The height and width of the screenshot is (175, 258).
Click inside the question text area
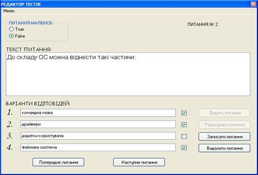[x=128, y=74]
